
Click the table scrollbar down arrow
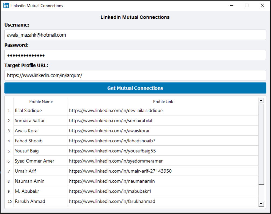coord(261,204)
